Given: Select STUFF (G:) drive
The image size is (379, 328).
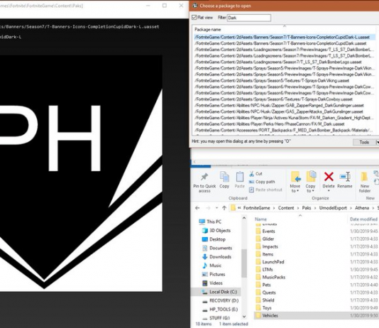Looking at the screenshot, I should click(216, 318).
